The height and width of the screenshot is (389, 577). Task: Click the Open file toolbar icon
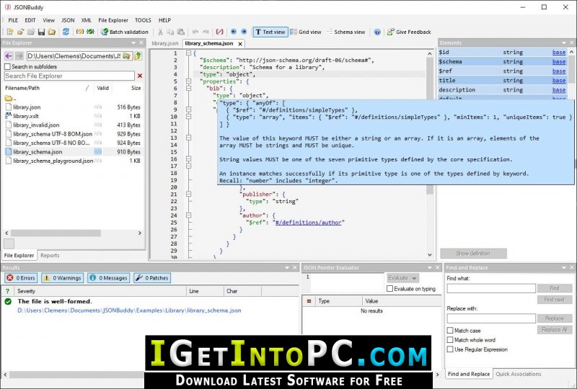point(21,32)
